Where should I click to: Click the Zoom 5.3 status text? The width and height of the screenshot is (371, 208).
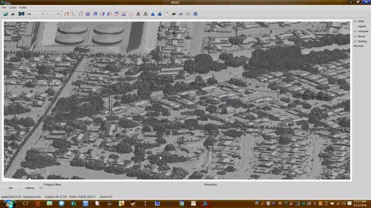coord(106,196)
